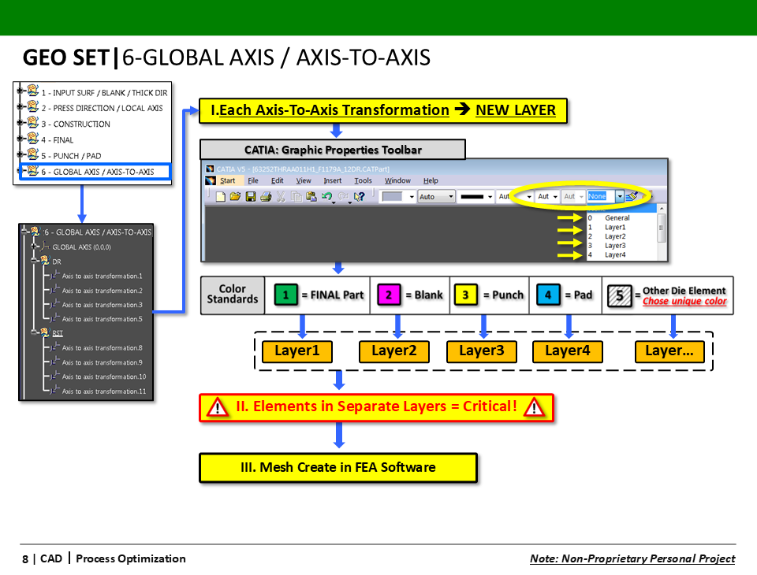The height and width of the screenshot is (575, 757).
Task: Click icon of Axis to axis transformation.11
Action: [55, 390]
